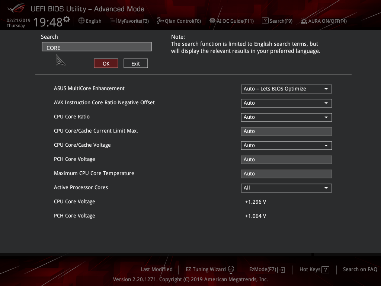
Task: Open Active Processor Cores dropdown
Action: click(x=286, y=188)
